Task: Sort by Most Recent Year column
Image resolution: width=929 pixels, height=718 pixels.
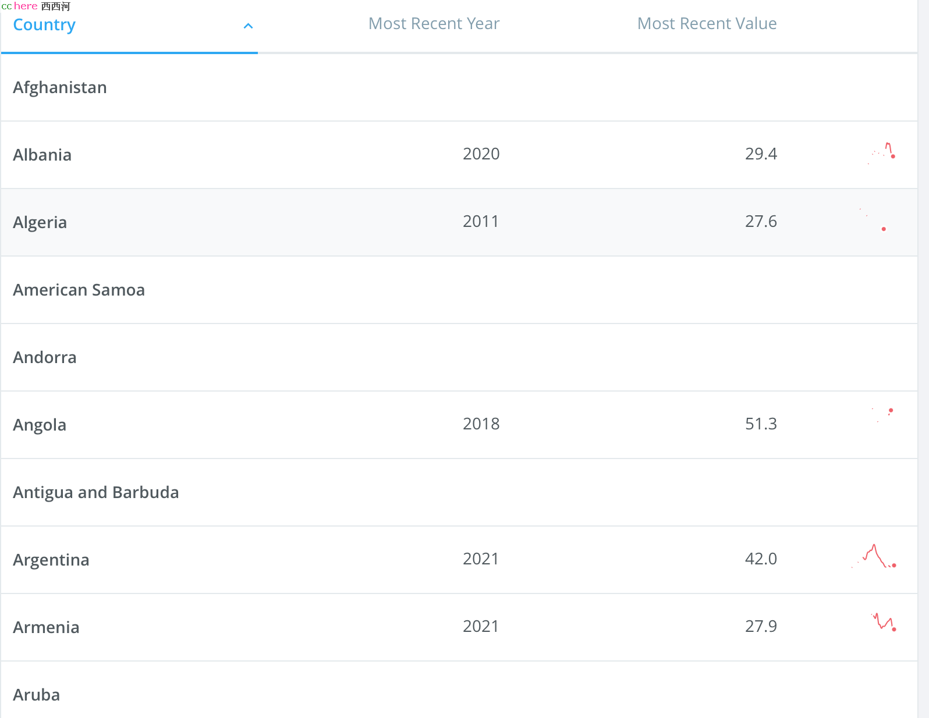Action: [434, 24]
